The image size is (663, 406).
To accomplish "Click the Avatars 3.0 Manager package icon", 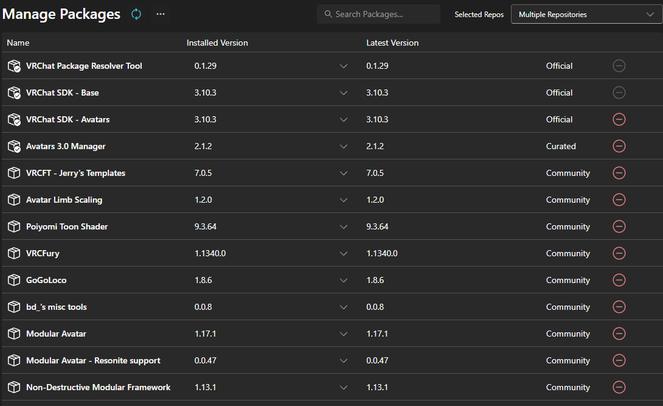I will point(14,146).
